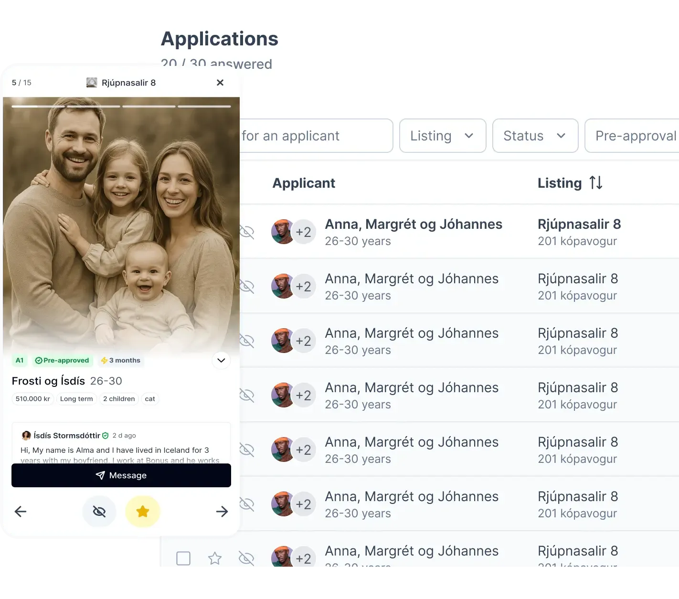Screen dimensions: 679x599
Task: Click the Applicant column header
Action: pos(304,183)
